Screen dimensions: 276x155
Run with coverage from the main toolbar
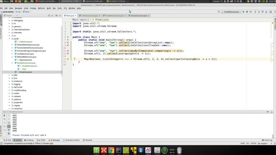pos(251,12)
